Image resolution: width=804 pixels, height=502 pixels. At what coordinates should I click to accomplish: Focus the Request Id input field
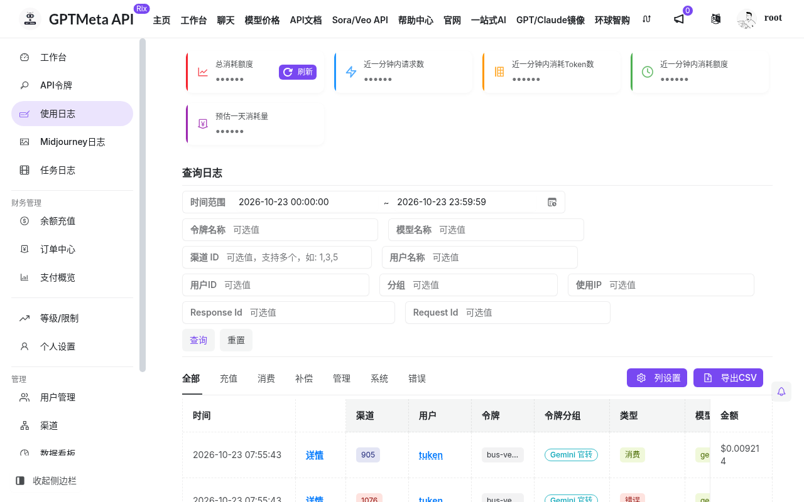click(x=508, y=312)
